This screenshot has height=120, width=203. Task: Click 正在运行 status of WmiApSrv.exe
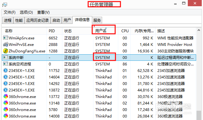click(x=72, y=38)
